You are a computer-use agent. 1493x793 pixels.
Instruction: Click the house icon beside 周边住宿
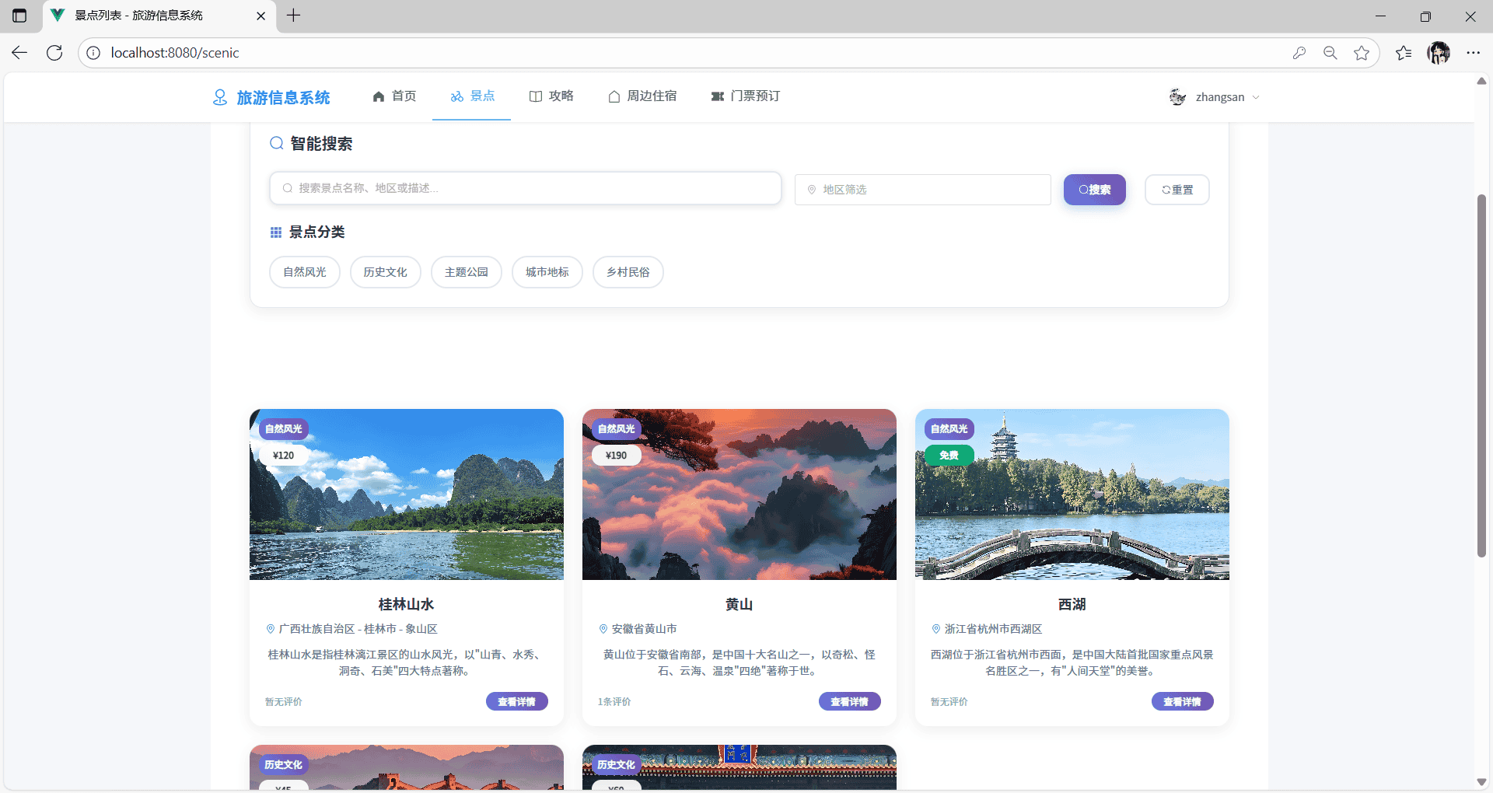(x=614, y=96)
